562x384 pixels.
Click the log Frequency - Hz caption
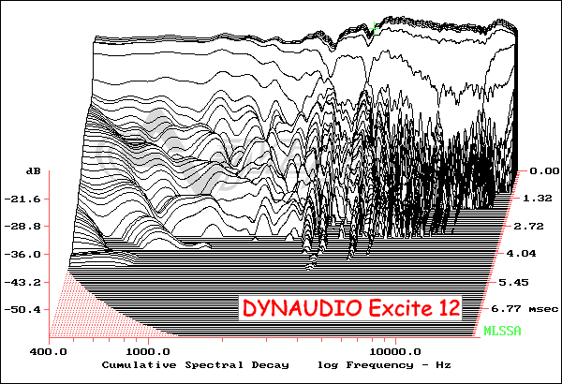tap(384, 365)
